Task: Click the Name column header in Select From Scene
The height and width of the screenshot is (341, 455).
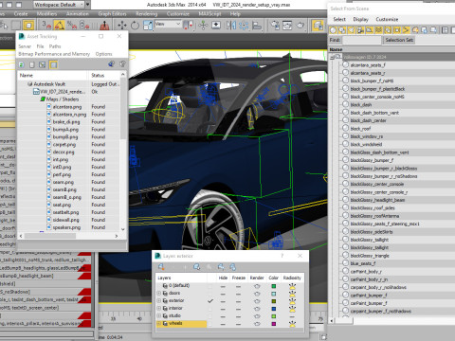Action: tap(391, 49)
